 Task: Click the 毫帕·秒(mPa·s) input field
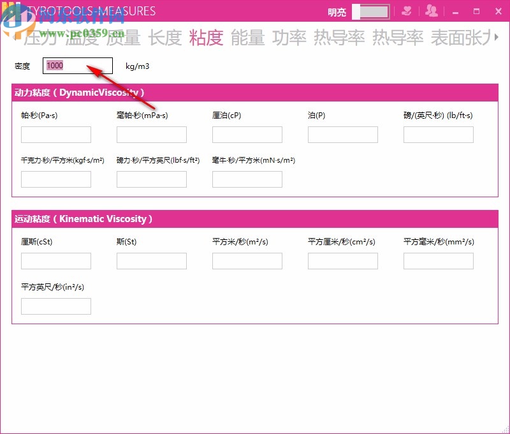tap(152, 135)
